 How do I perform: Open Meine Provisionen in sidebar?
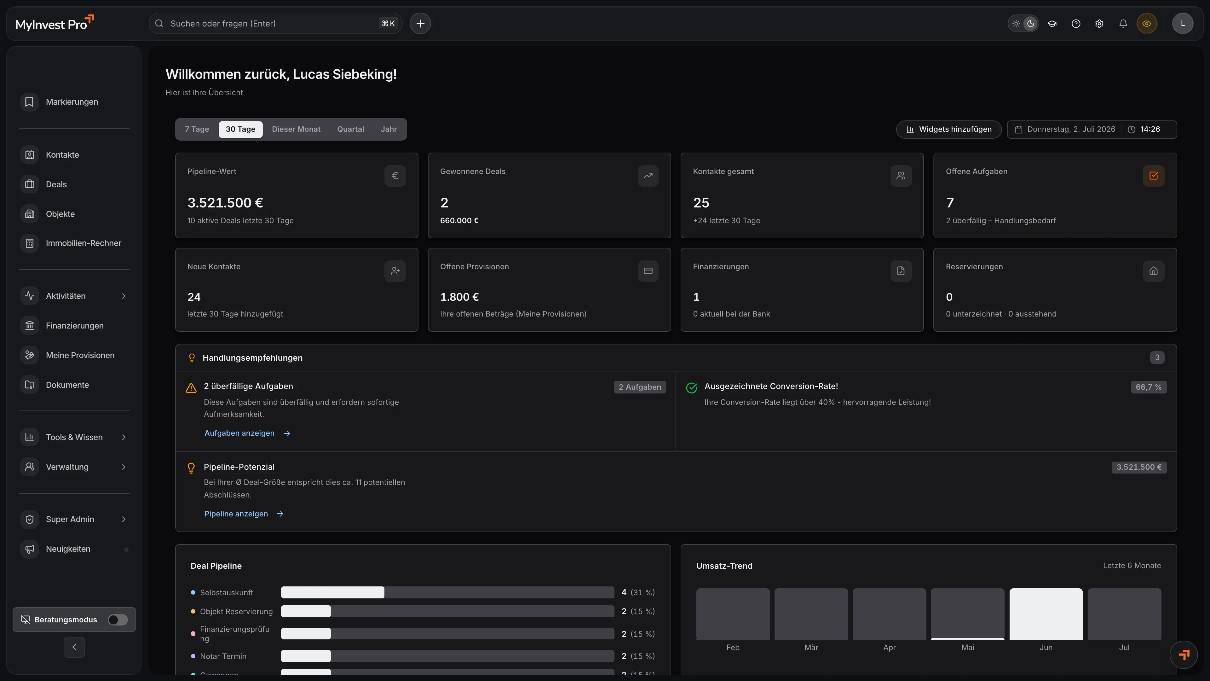(74, 355)
